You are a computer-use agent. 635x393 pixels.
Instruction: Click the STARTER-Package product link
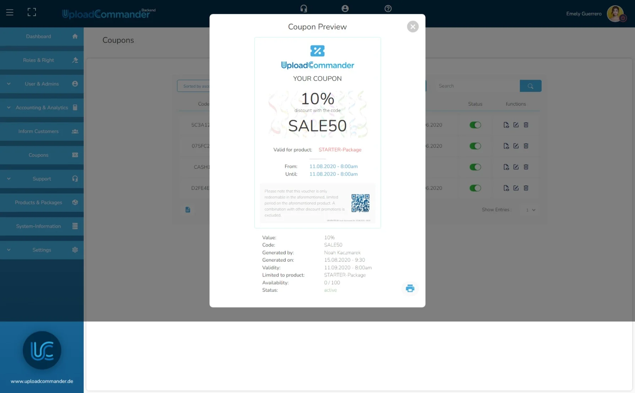pyautogui.click(x=340, y=150)
